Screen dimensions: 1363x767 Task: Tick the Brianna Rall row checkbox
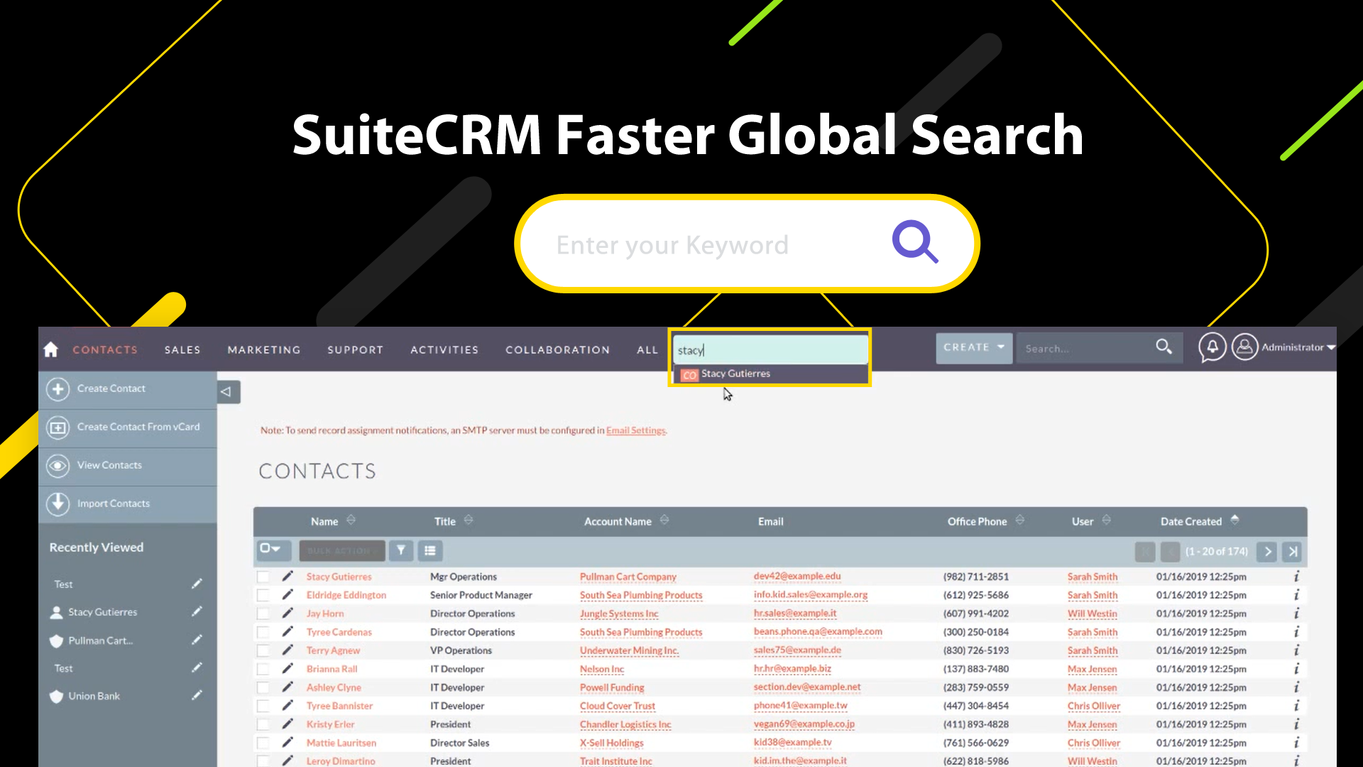click(263, 669)
